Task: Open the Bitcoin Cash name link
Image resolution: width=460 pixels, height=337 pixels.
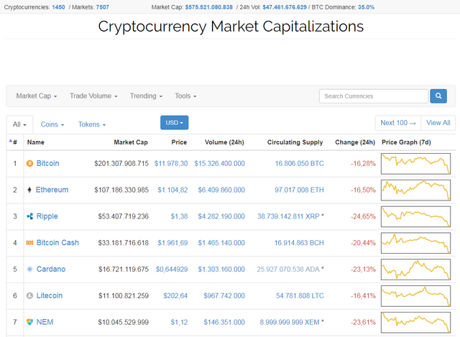Action: pyautogui.click(x=57, y=243)
